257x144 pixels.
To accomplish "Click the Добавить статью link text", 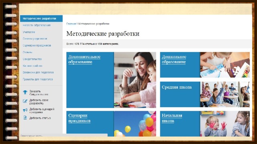I will (40, 118).
